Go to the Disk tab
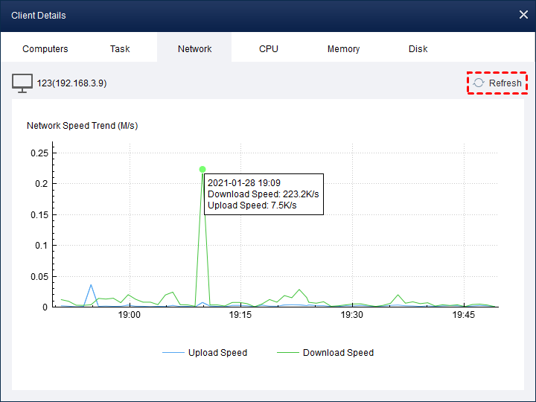The image size is (536, 402). (x=418, y=49)
